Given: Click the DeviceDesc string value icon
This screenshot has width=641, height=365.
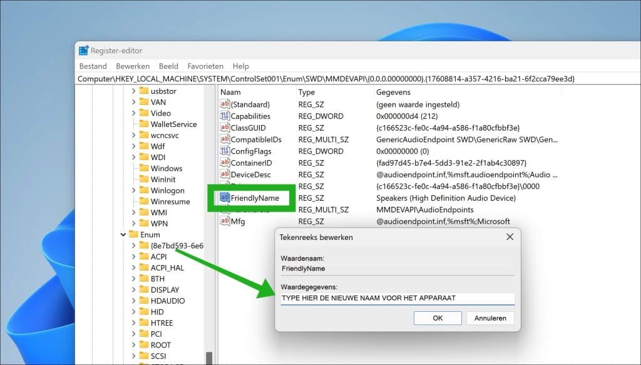Looking at the screenshot, I should (225, 174).
